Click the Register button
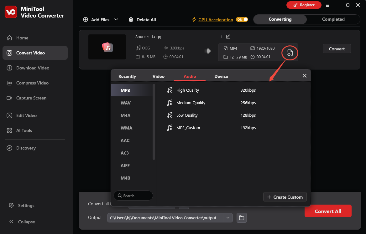This screenshot has height=234, width=366. (x=304, y=5)
